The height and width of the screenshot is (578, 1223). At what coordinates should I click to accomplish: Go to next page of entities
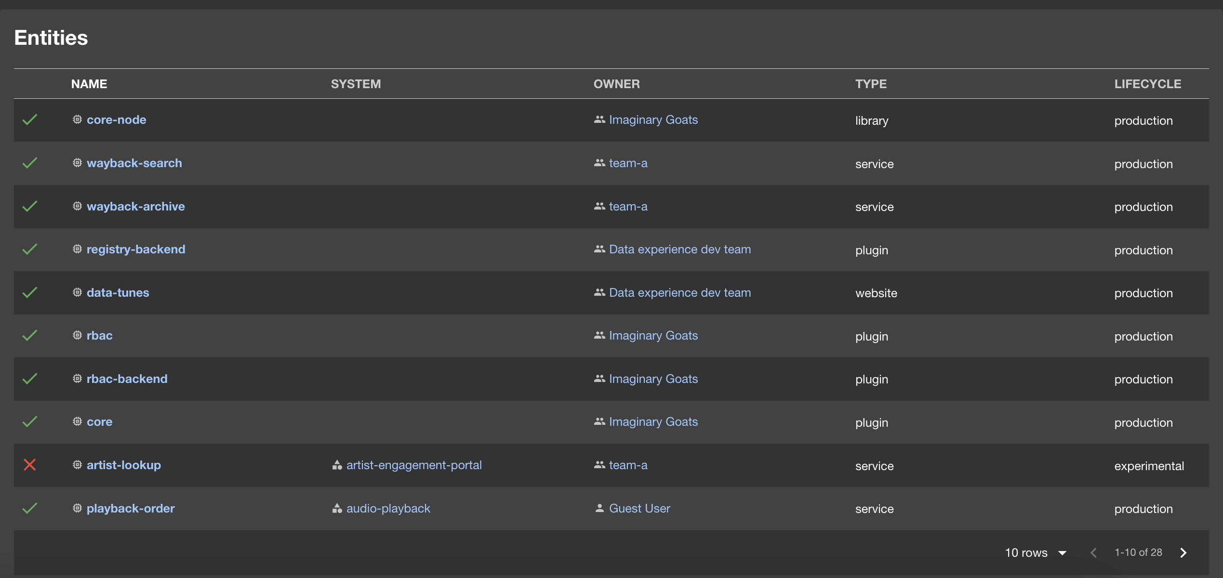1183,552
